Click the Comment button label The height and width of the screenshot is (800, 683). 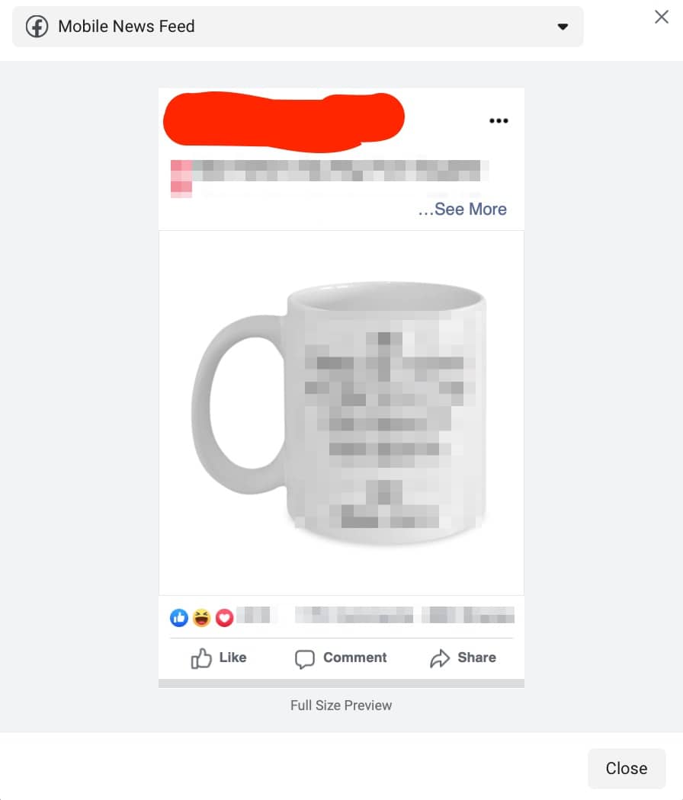pyautogui.click(x=354, y=657)
